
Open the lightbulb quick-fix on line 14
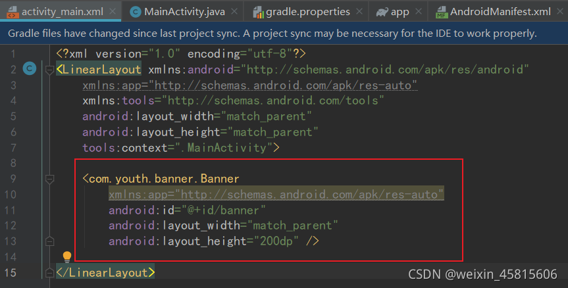tap(67, 256)
